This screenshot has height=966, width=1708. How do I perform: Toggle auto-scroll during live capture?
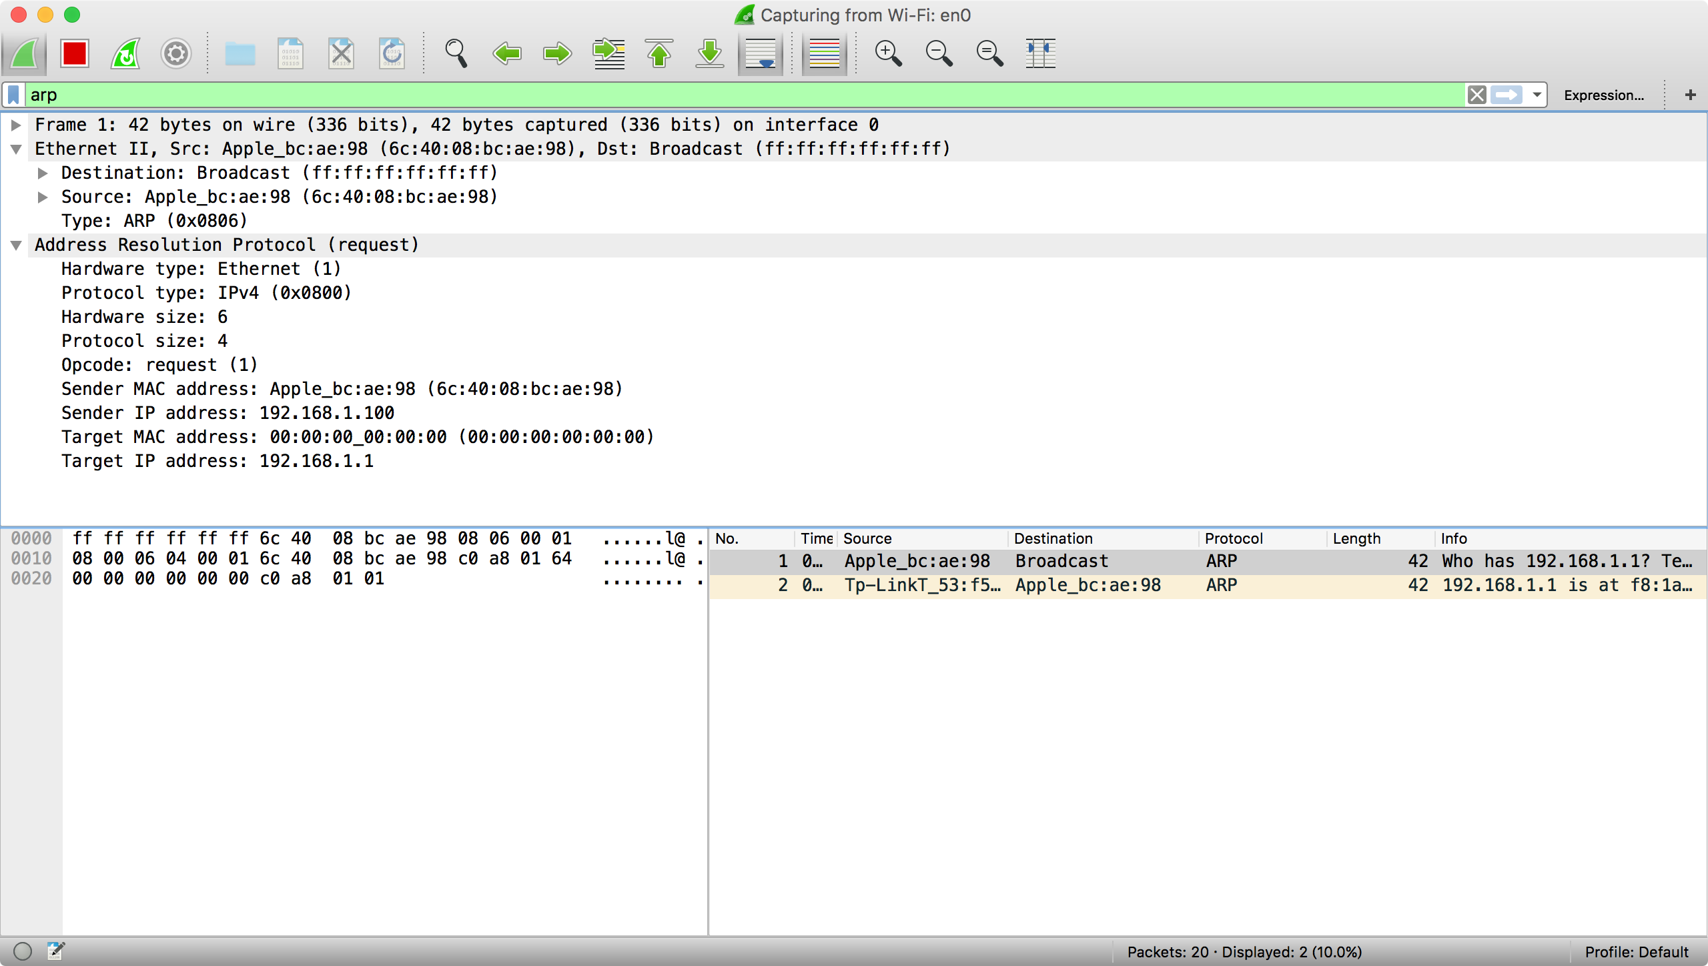(761, 53)
